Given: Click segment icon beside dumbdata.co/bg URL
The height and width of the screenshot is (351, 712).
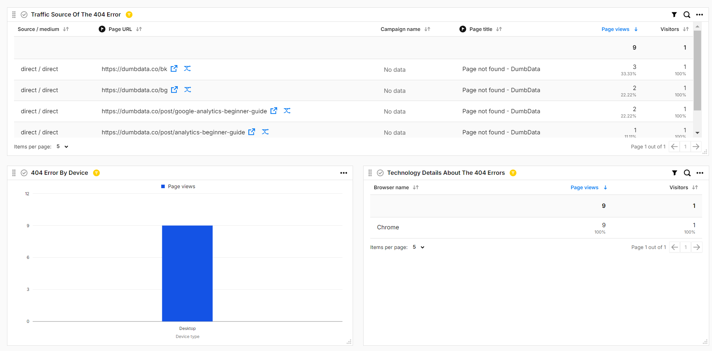Looking at the screenshot, I should [188, 90].
